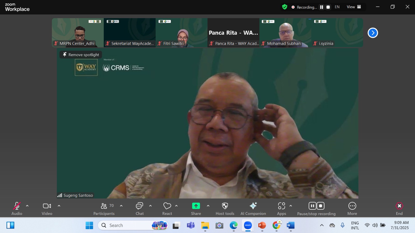
Task: Click the Recording... status text
Action: [x=307, y=7]
